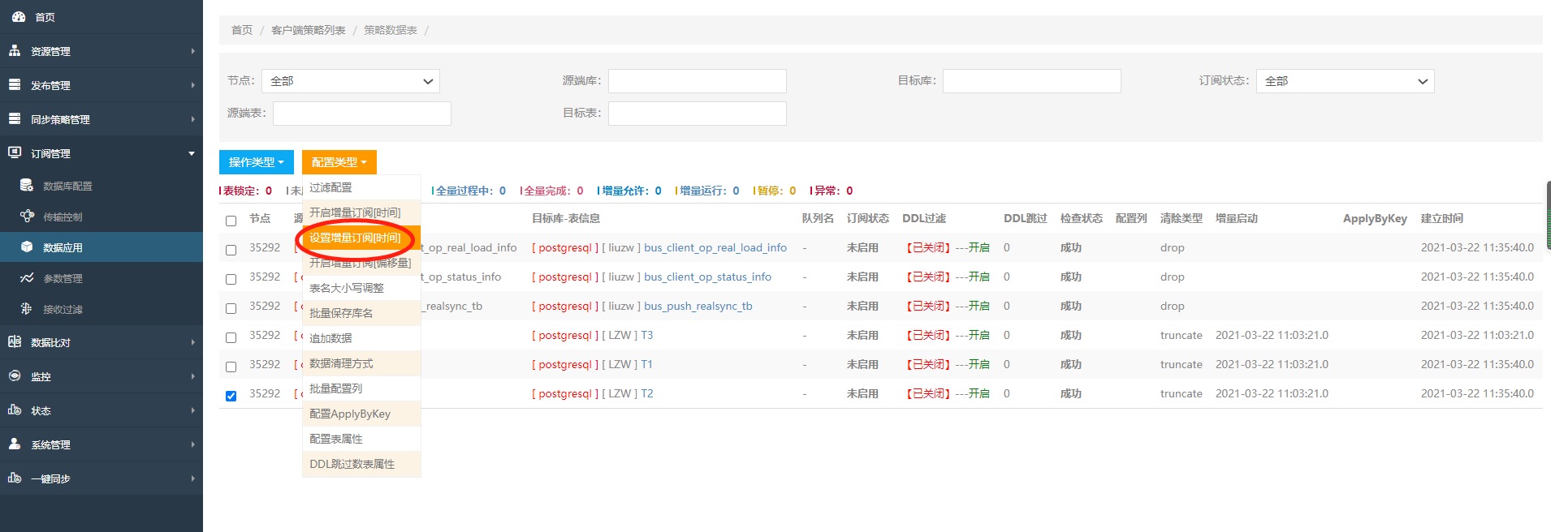This screenshot has height=532, width=1551.
Task: Click the 源端库 input field
Action: (697, 81)
